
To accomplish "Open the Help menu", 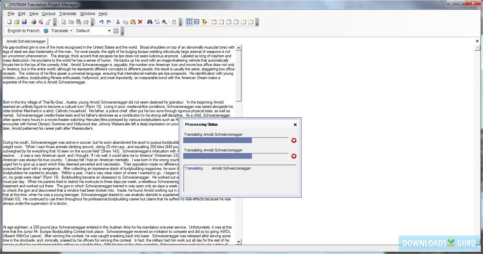I will click(103, 14).
